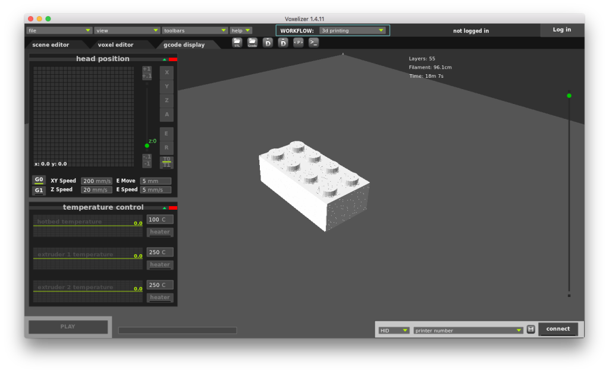This screenshot has height=373, width=609.
Task: Home the Y axis button
Action: pos(167,87)
